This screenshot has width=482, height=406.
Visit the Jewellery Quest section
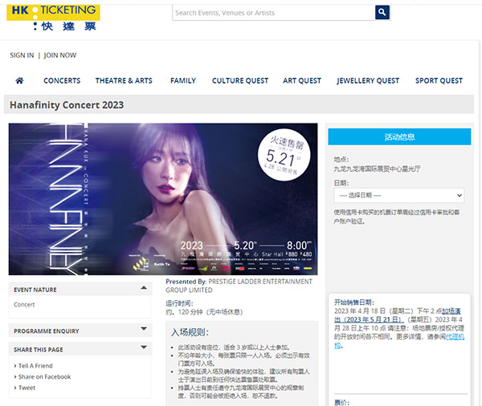[368, 80]
